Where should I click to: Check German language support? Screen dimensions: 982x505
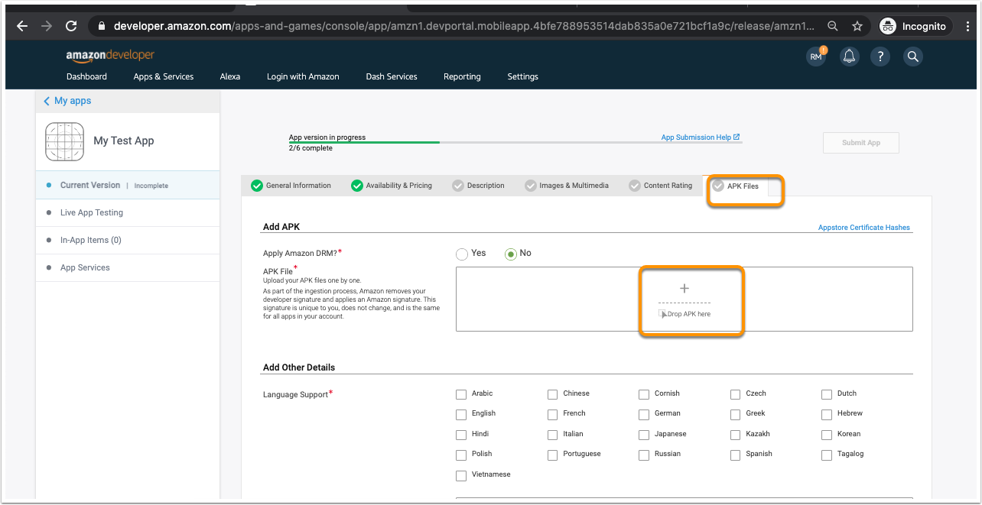pyautogui.click(x=645, y=414)
